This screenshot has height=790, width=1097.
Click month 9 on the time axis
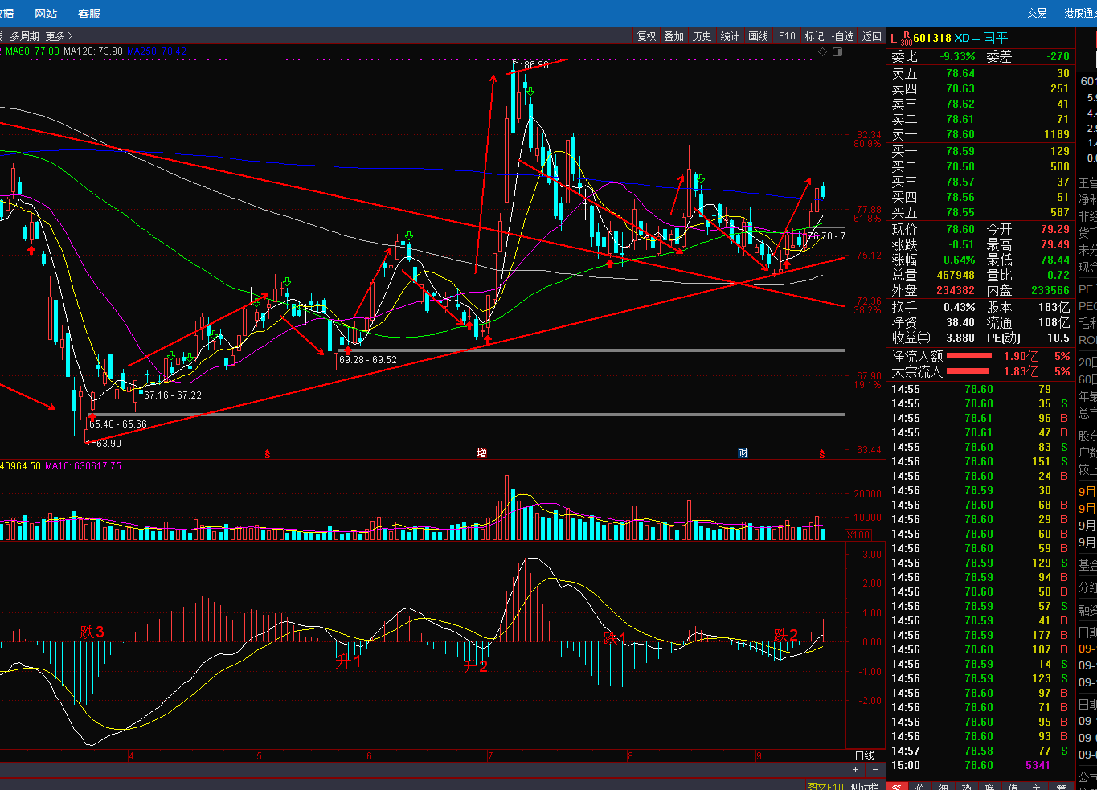pos(758,756)
